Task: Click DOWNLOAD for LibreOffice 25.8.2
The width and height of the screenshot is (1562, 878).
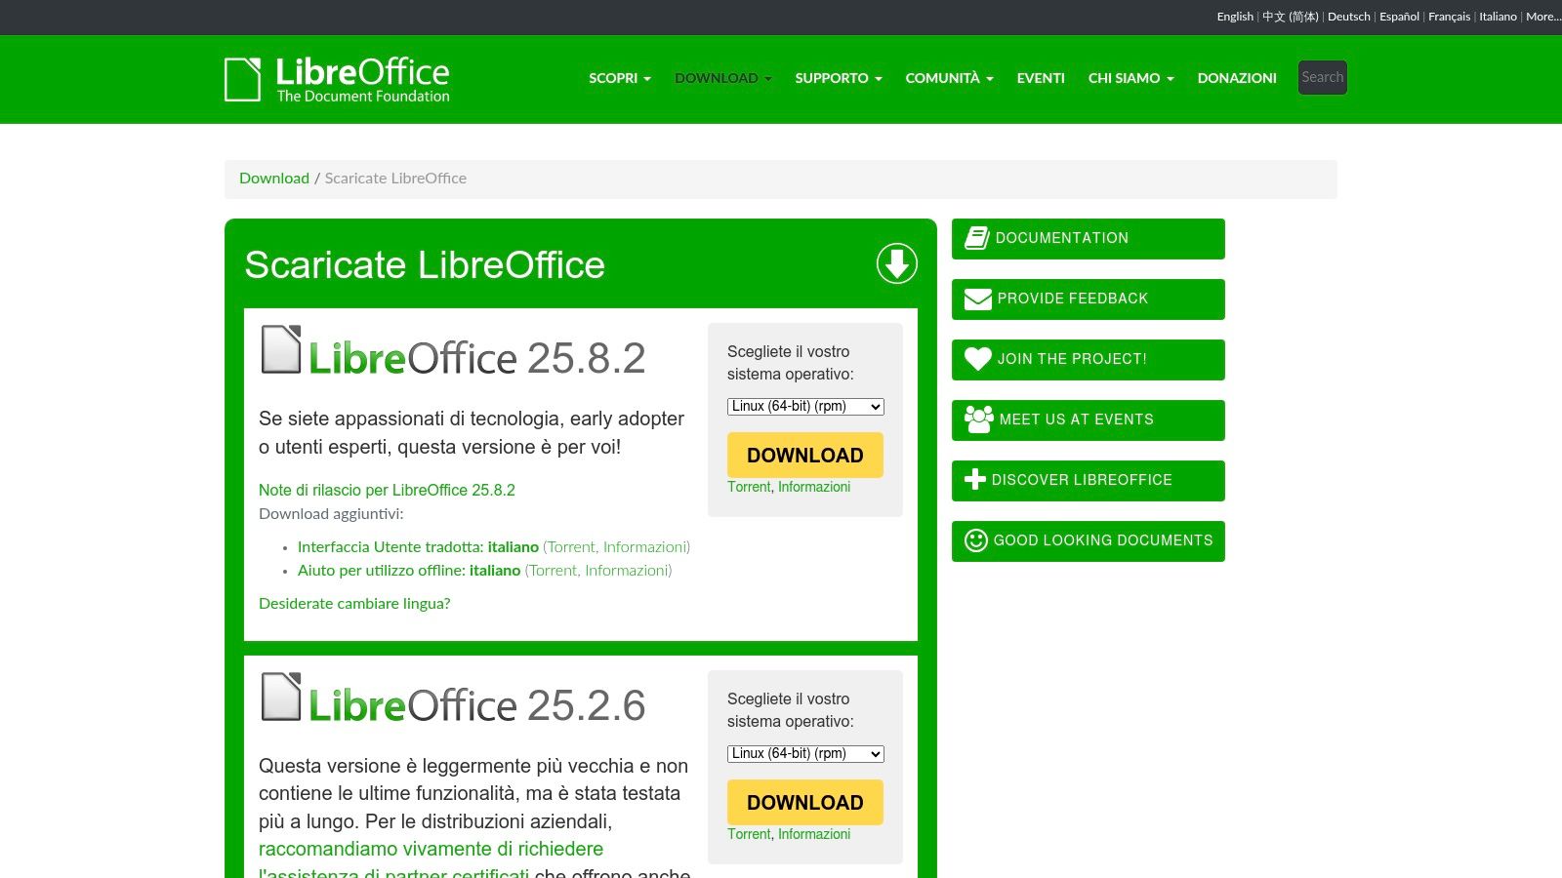Action: click(804, 455)
